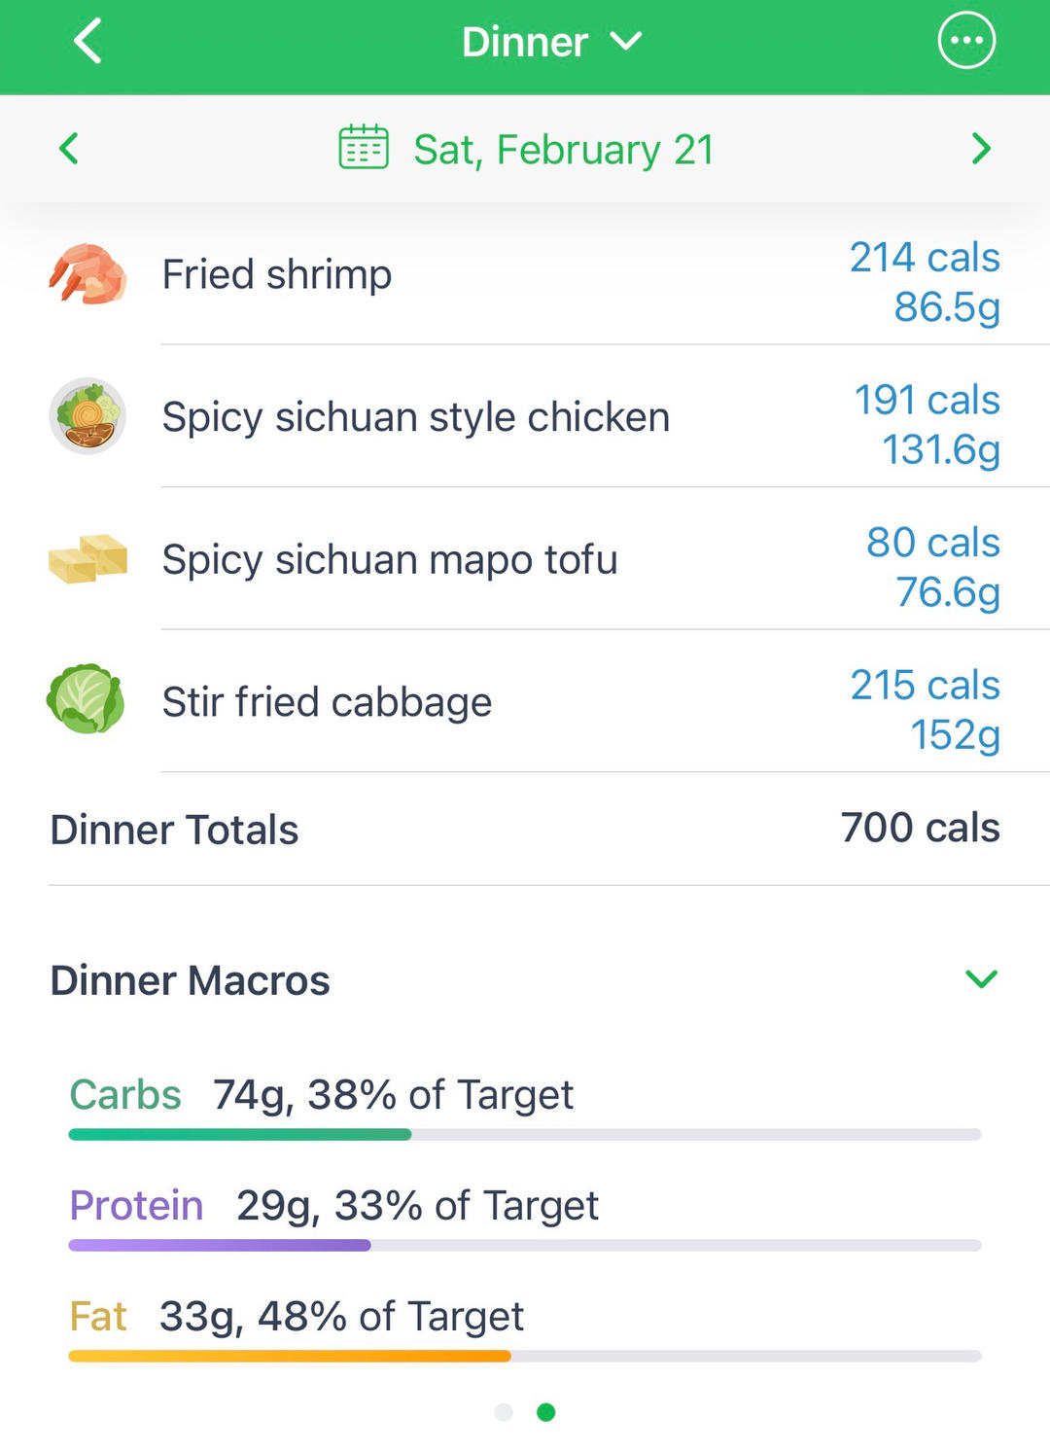This screenshot has height=1451, width=1050.
Task: Collapse the Dinner Macros section
Action: [981, 979]
